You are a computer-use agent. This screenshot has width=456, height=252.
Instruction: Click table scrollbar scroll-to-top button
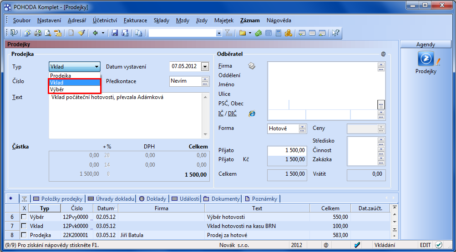(x=395, y=208)
